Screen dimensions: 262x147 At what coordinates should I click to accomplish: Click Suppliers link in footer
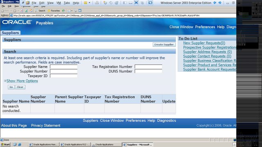coord(90,120)
